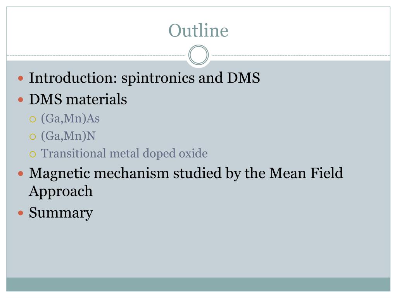Image resolution: width=397 pixels, height=298 pixels.
Task: Click the hollow bullet before Transitional metal
Action: [33, 154]
